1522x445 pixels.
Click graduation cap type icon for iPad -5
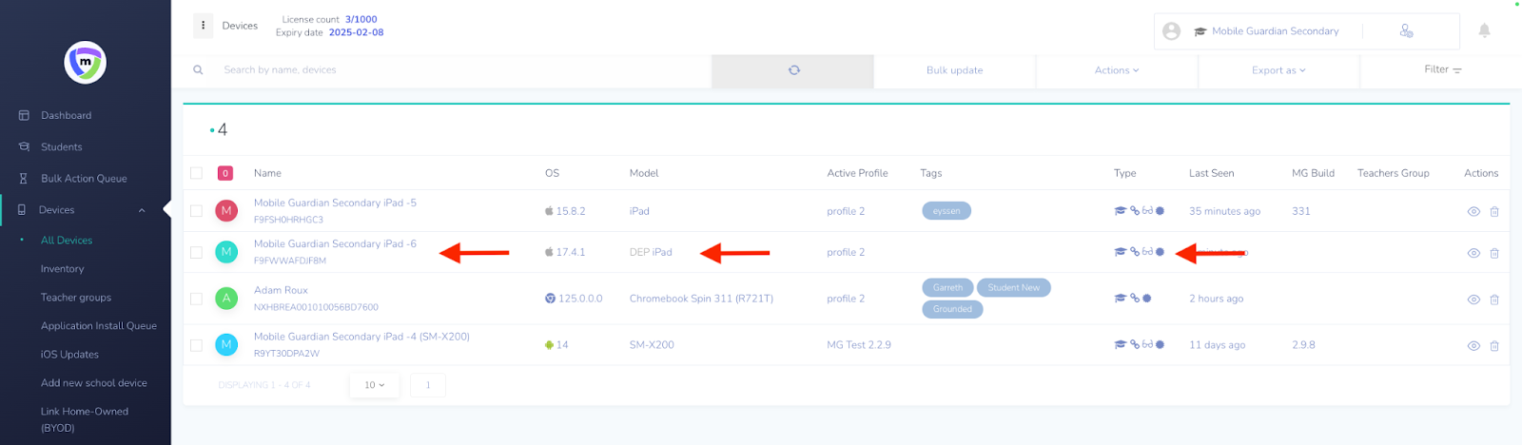[1121, 211]
